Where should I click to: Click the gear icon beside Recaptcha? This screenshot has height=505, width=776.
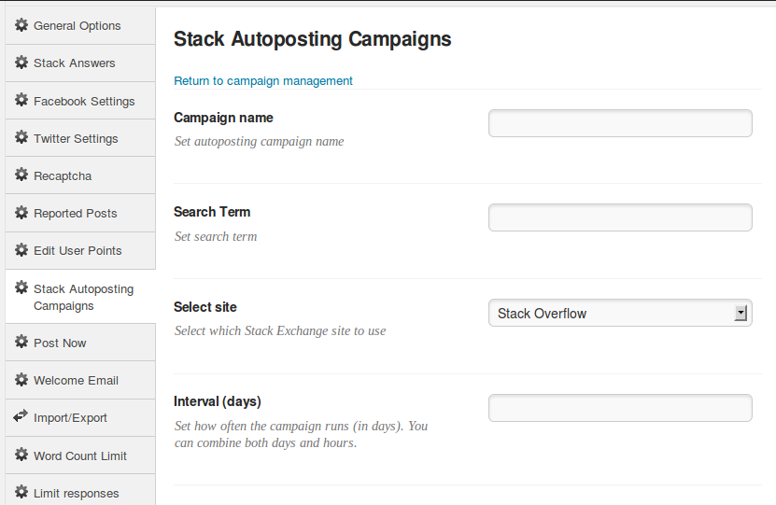(21, 175)
